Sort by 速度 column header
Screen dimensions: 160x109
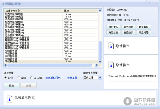click(x=80, y=11)
